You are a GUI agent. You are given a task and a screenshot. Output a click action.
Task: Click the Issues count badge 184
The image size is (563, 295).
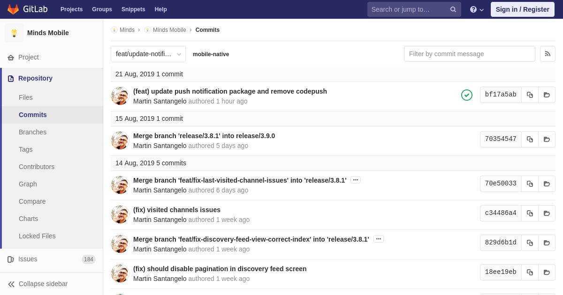(x=89, y=259)
